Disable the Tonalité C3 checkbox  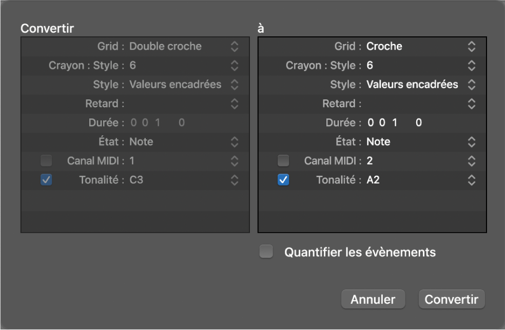tap(46, 180)
